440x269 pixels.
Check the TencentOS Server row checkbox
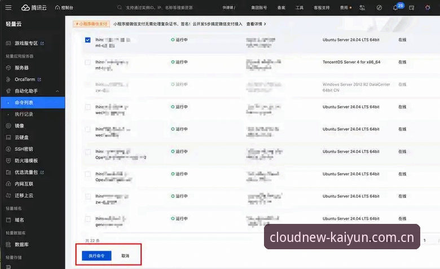pyautogui.click(x=87, y=62)
